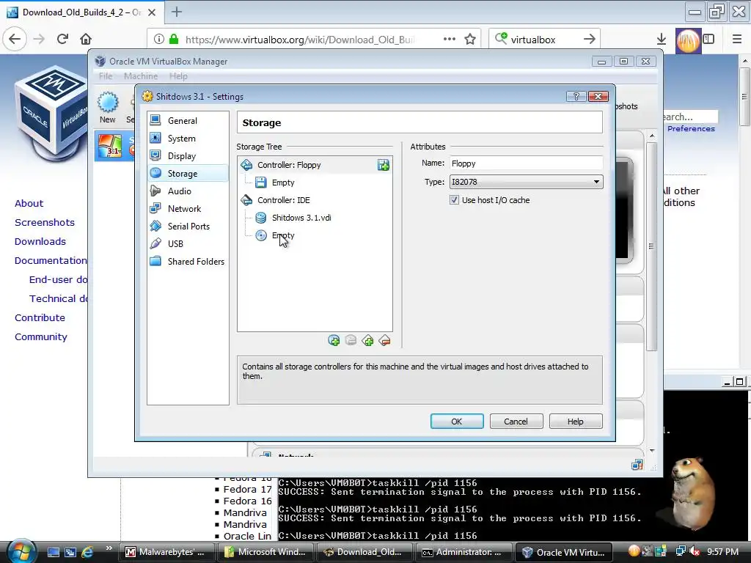The image size is (751, 563).
Task: Click the site information icon in address bar
Action: coord(159,40)
